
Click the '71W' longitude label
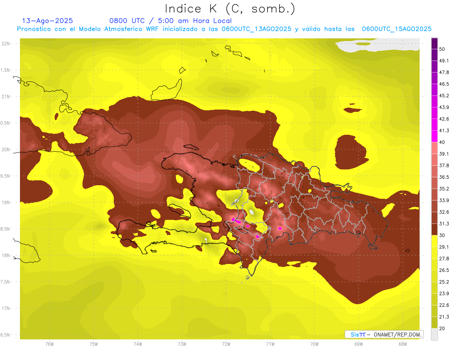tap(270, 344)
